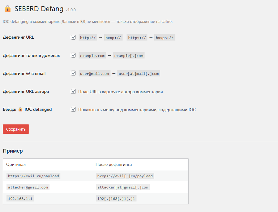Screen dimensions: 278x212
Task: Click the label text Поле URL в карточке автора комментария
Action: (x=120, y=92)
